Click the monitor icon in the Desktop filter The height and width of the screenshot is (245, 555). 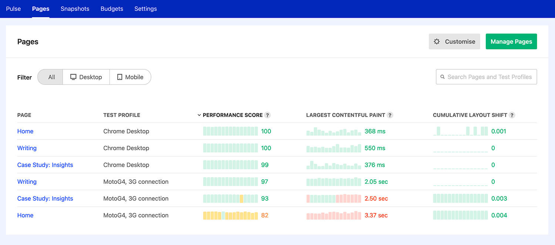(73, 77)
